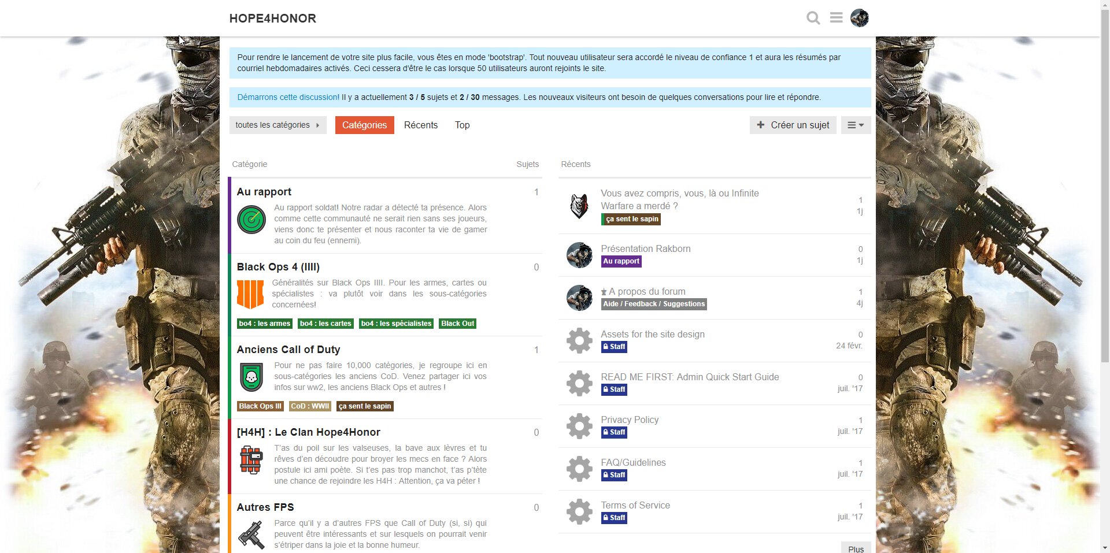Select 'bo4 : les armes' subcategory badge
The height and width of the screenshot is (553, 1110).
coord(265,324)
